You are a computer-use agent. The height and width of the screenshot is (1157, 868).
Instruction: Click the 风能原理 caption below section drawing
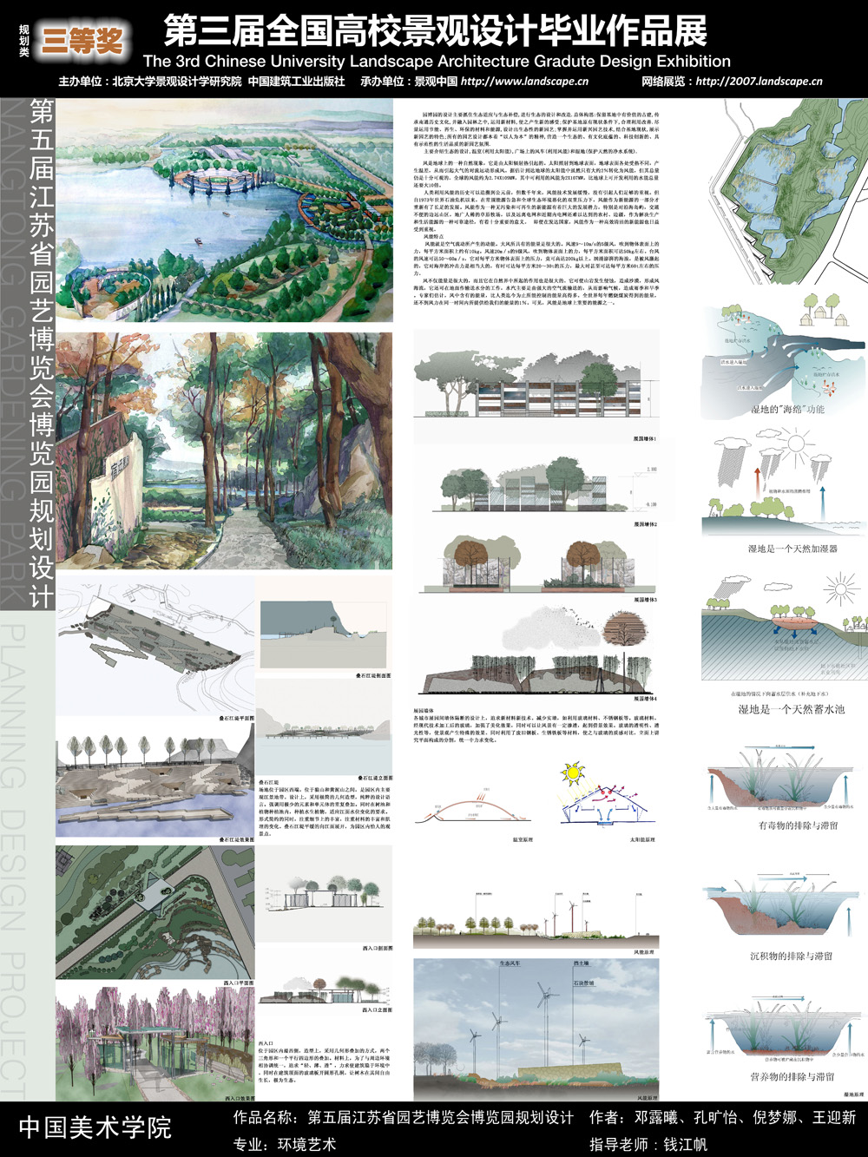[x=644, y=952]
